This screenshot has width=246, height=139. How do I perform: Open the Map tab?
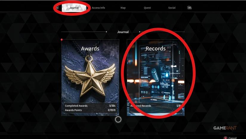tap(123, 8)
